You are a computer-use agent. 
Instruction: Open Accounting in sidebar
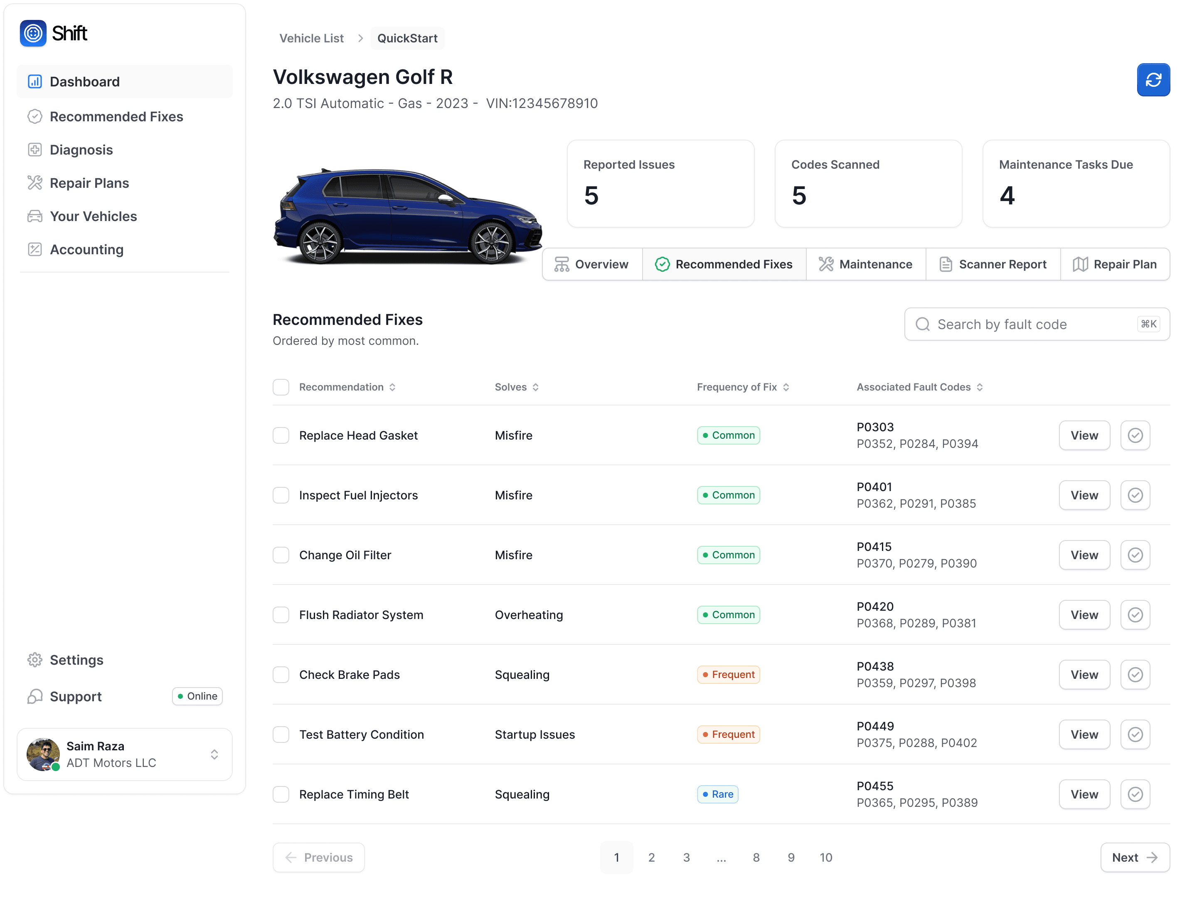pyautogui.click(x=86, y=250)
